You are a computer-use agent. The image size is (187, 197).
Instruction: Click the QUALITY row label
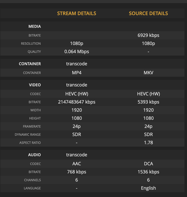pyautogui.click(x=34, y=52)
